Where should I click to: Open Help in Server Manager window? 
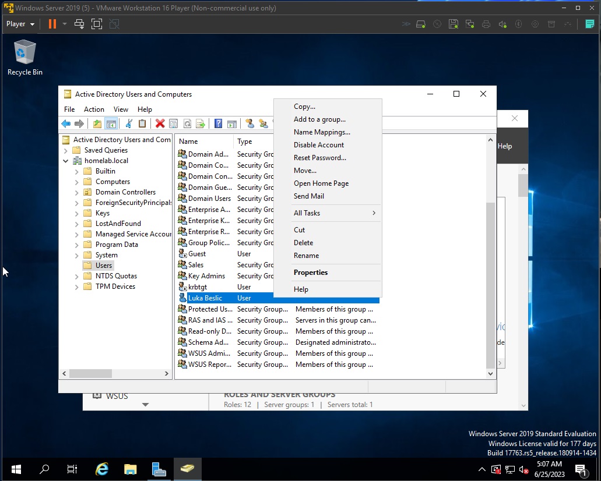tap(504, 146)
